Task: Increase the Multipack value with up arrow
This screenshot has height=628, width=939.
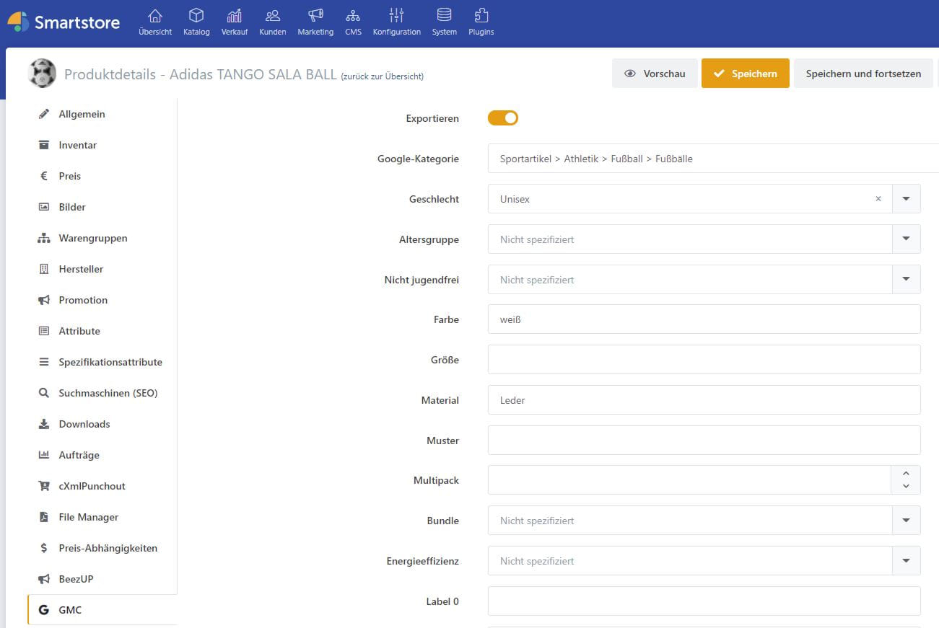Action: click(x=906, y=473)
